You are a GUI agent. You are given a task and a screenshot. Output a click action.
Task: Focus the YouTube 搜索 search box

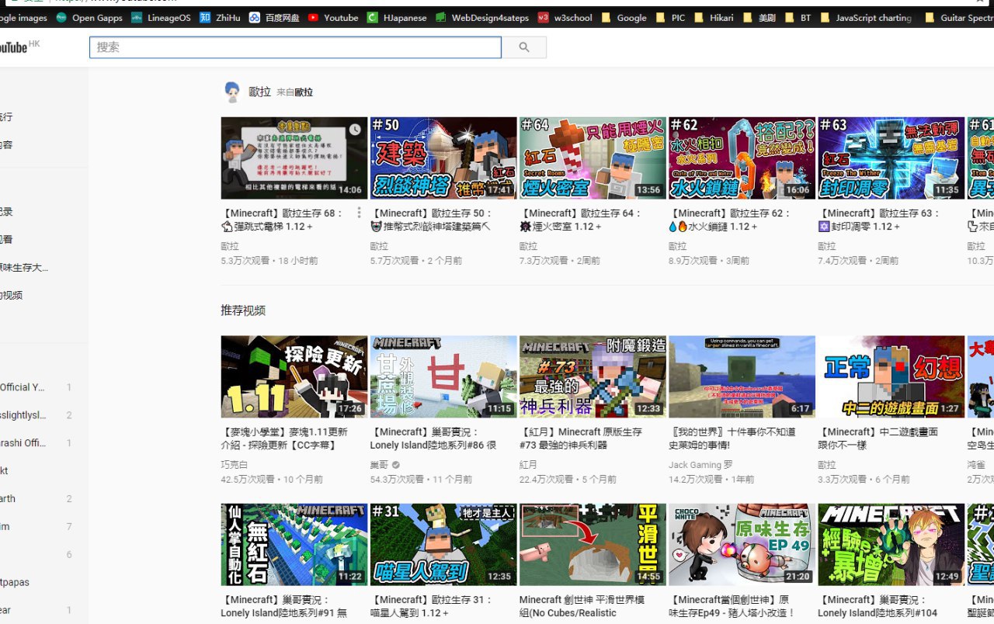(295, 47)
